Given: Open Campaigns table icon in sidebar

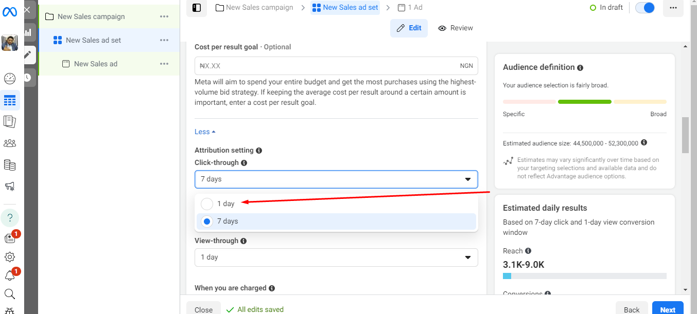Looking at the screenshot, I should (10, 100).
